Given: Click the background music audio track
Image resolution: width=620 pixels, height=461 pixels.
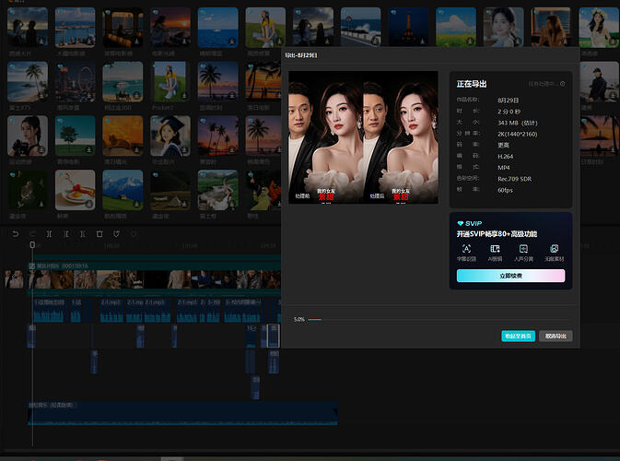Looking at the screenshot, I should 182,413.
